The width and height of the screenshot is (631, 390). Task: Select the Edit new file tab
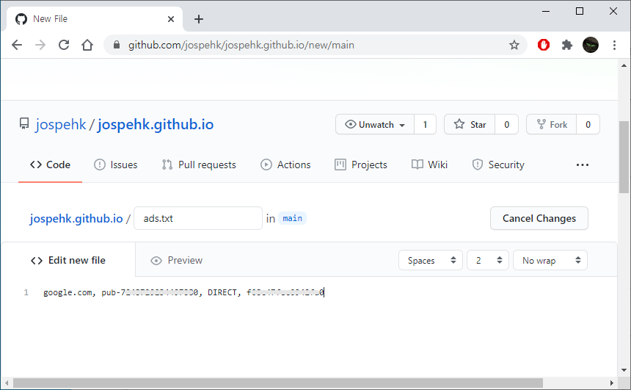click(x=68, y=260)
